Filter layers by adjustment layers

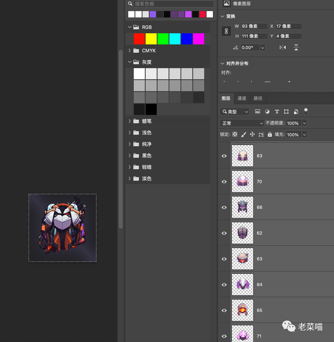[x=267, y=112]
